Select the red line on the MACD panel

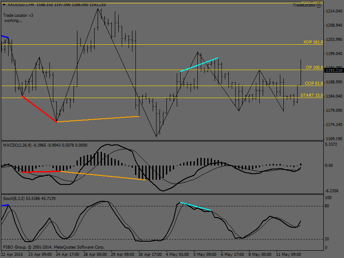(x=41, y=172)
